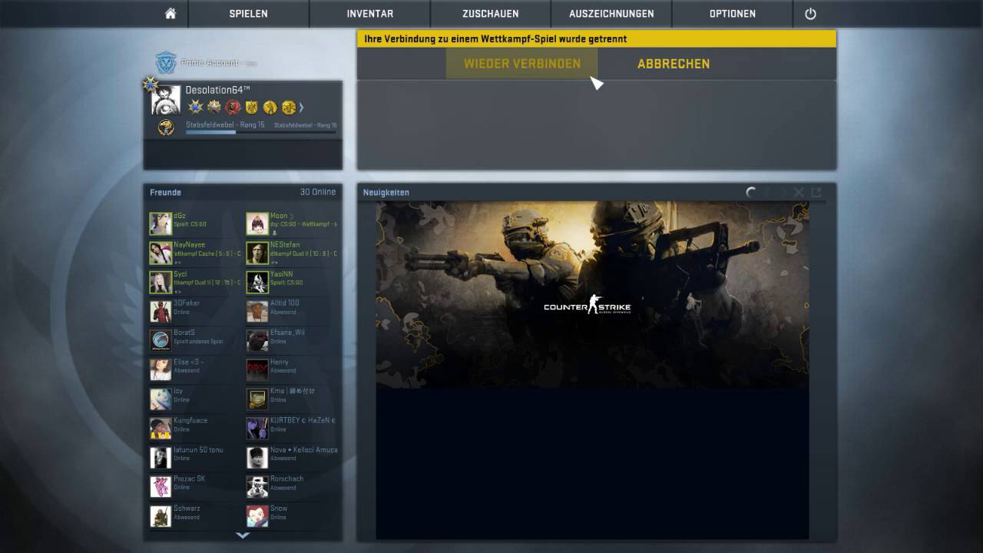Click the rank emblem beside Stabsfeldwebel
Screen dimensions: 983x553
click(166, 127)
